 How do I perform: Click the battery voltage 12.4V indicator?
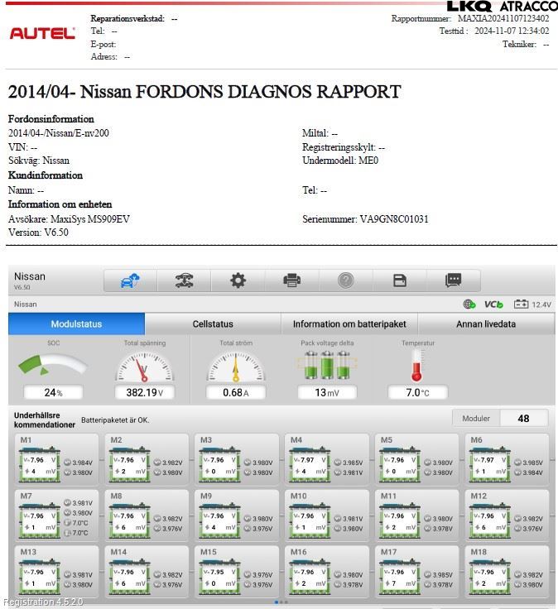click(532, 304)
